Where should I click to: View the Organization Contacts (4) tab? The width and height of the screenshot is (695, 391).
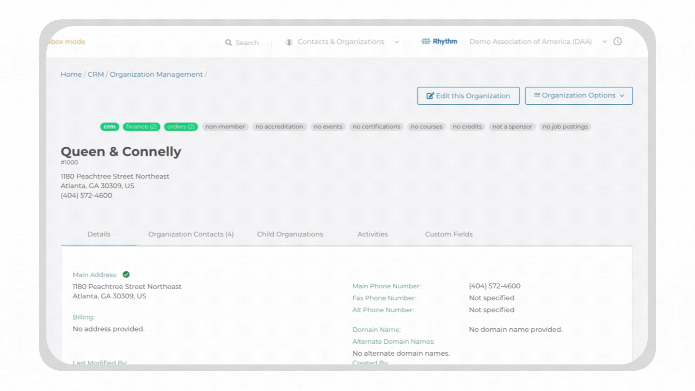coord(191,234)
